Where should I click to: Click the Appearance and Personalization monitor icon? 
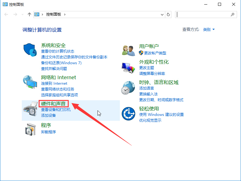128,66
